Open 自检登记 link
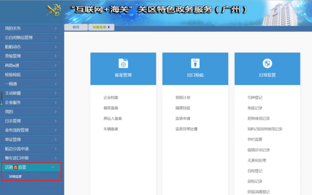 coord(255,171)
